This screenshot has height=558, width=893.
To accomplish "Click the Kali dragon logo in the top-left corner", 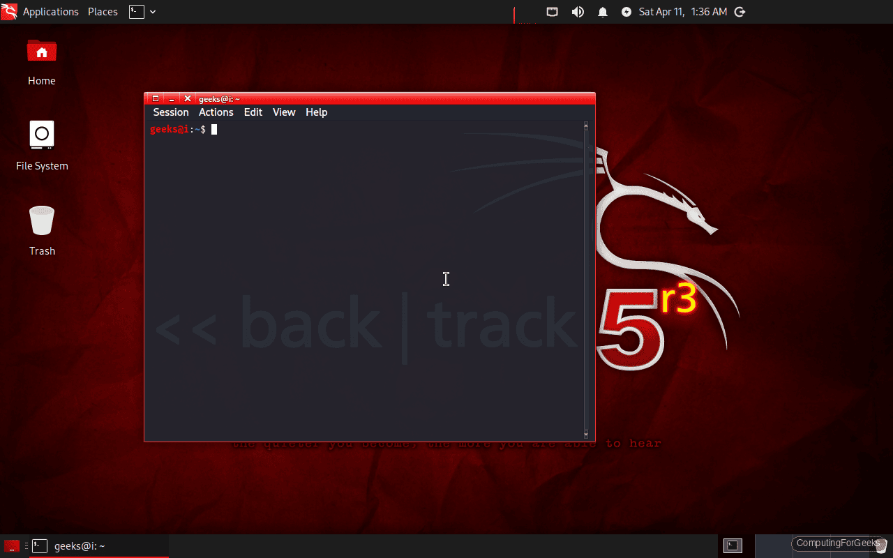I will (8, 11).
